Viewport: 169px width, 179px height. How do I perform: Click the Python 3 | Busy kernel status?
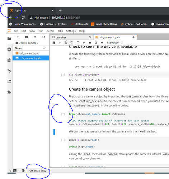(37, 171)
